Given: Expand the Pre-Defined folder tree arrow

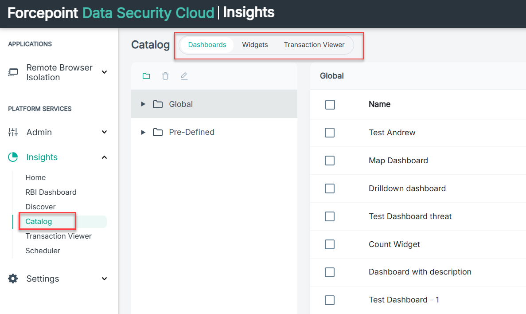Looking at the screenshot, I should [x=143, y=132].
